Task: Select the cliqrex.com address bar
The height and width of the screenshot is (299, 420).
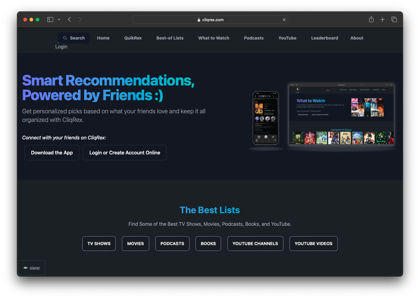Action: pos(210,20)
